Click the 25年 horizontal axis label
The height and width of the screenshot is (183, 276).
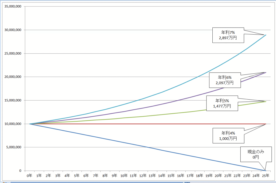[x=265, y=176]
